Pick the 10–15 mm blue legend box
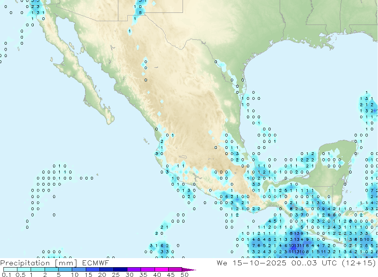This screenshot has width=378, height=277. [79, 269]
